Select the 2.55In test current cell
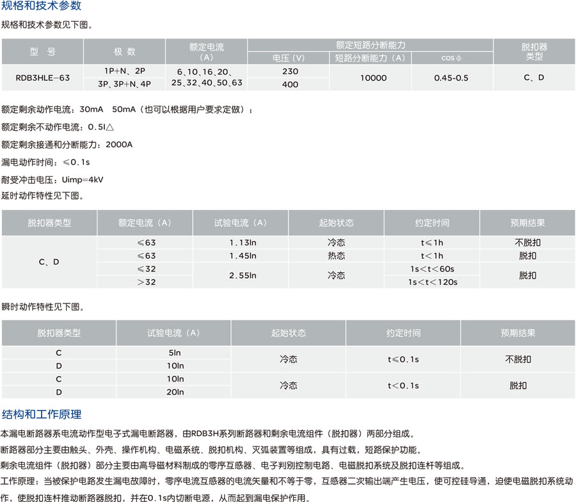The image size is (576, 502). tap(243, 275)
